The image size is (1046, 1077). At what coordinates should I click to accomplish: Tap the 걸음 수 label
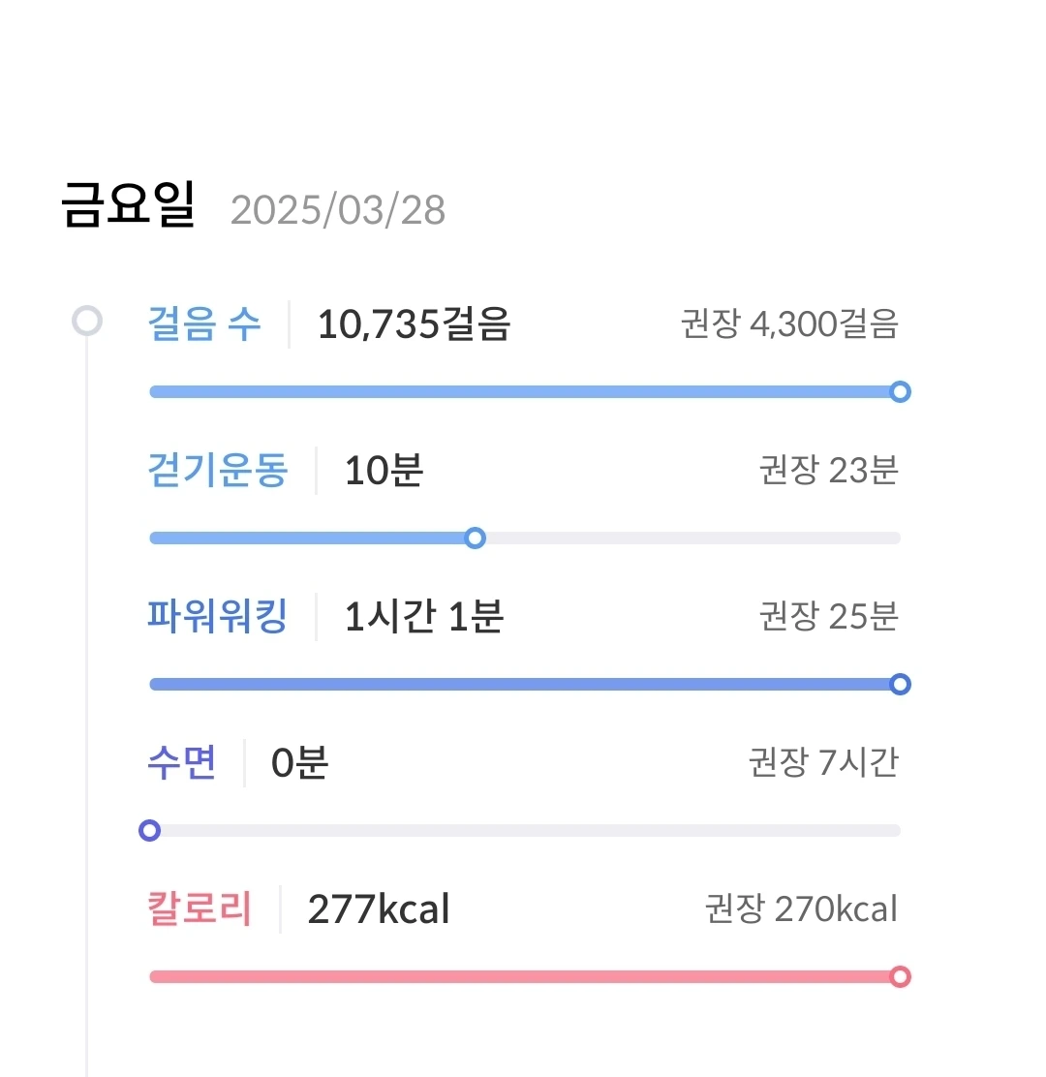[x=204, y=324]
